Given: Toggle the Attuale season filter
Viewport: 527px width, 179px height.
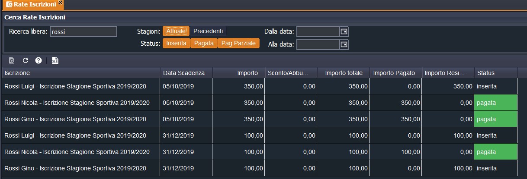Looking at the screenshot, I should [x=176, y=31].
